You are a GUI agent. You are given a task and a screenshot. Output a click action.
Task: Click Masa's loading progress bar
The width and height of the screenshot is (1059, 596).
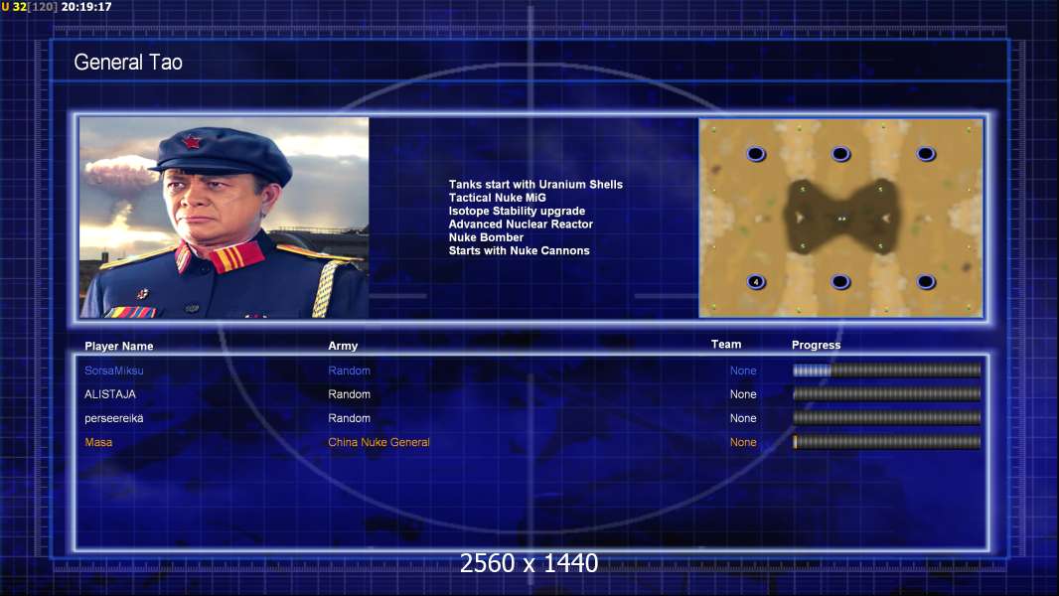click(887, 442)
